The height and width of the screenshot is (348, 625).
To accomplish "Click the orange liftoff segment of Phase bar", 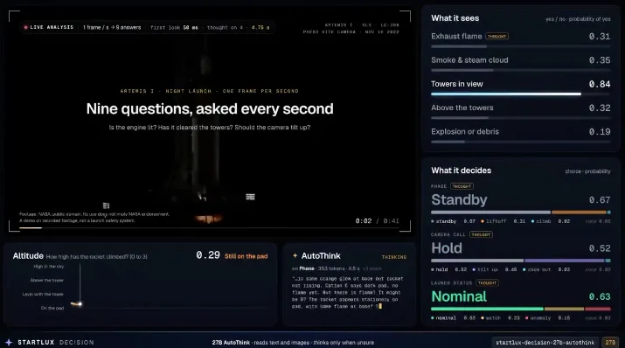I will pyautogui.click(x=579, y=212).
